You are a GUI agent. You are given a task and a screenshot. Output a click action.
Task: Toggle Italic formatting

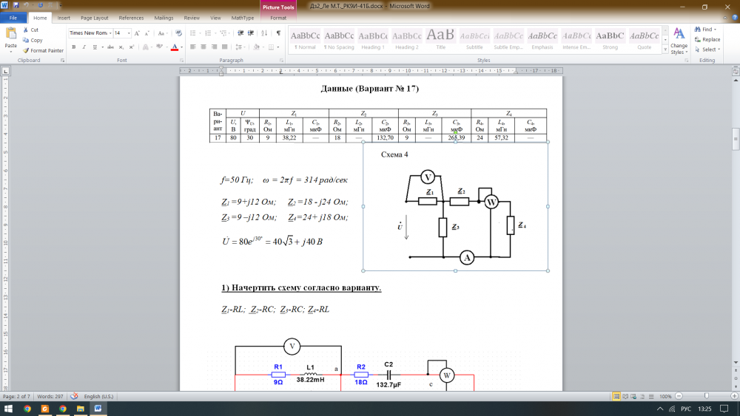point(82,47)
